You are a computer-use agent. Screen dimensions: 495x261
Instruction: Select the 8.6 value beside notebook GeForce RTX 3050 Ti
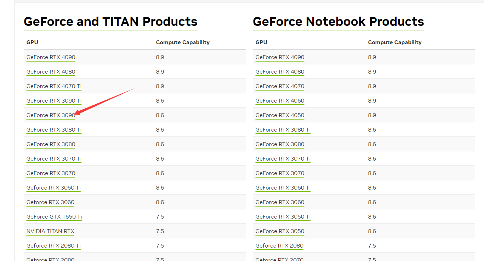372,217
